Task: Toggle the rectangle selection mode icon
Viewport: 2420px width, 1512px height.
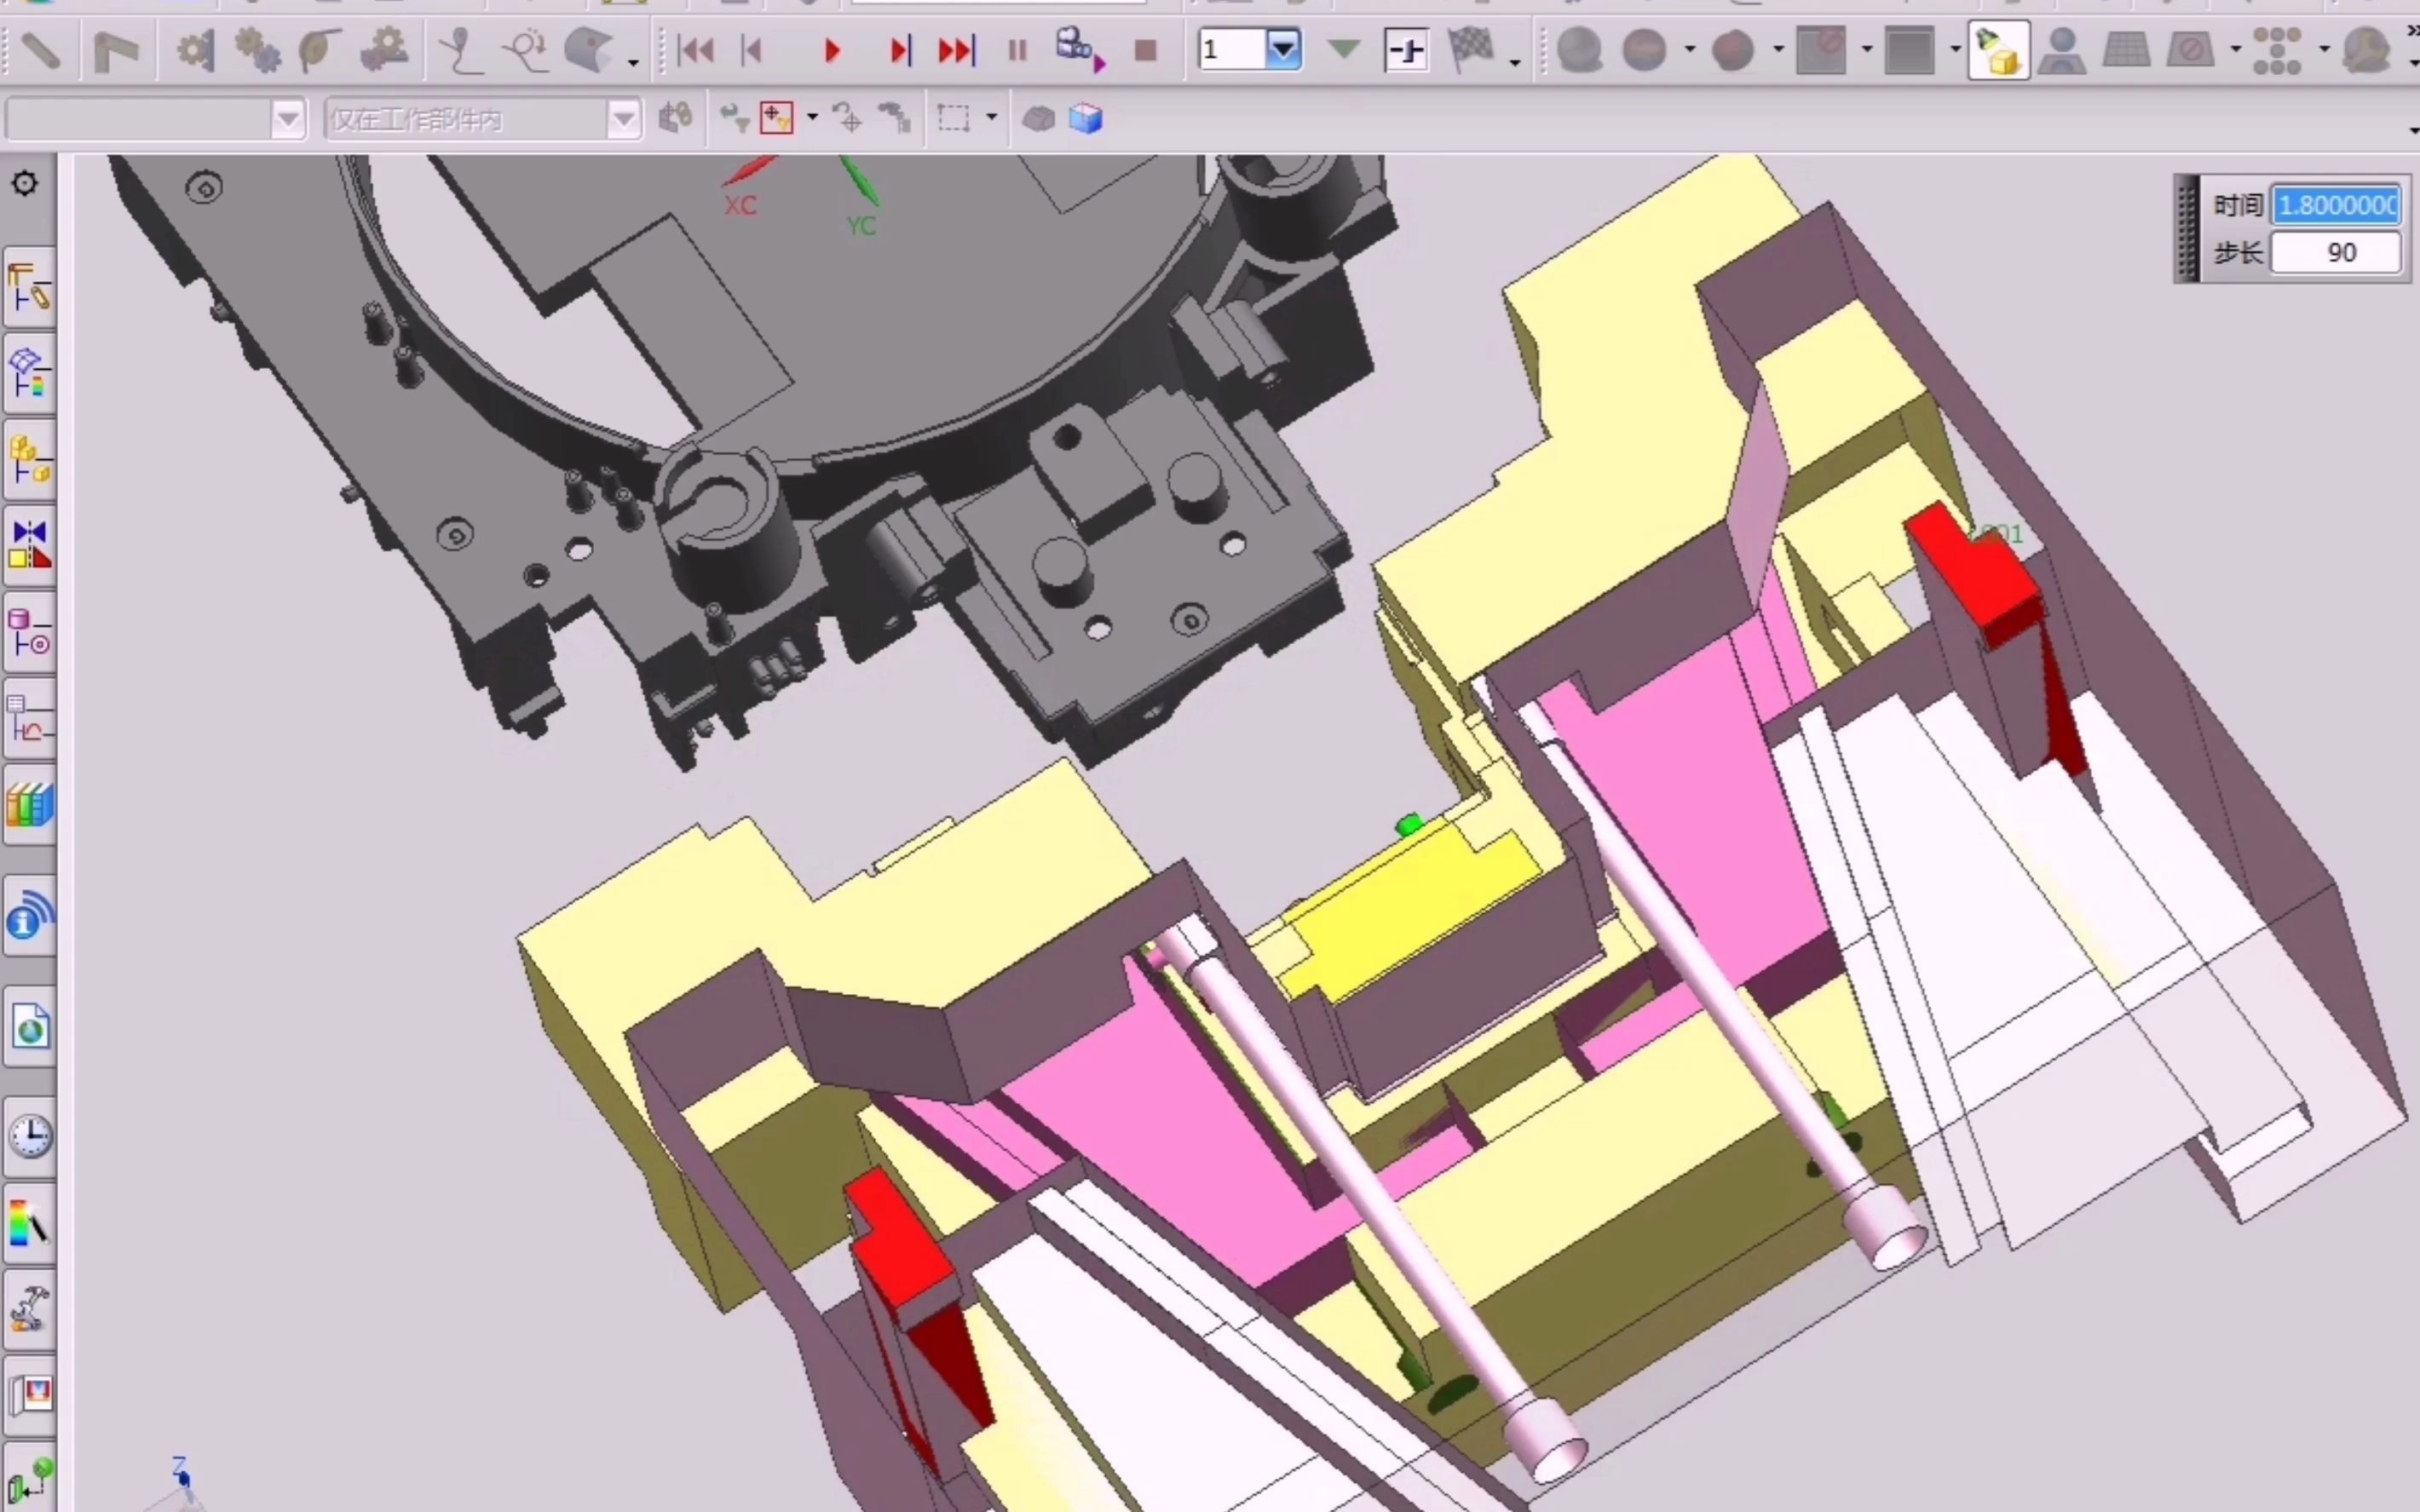Action: pos(954,119)
